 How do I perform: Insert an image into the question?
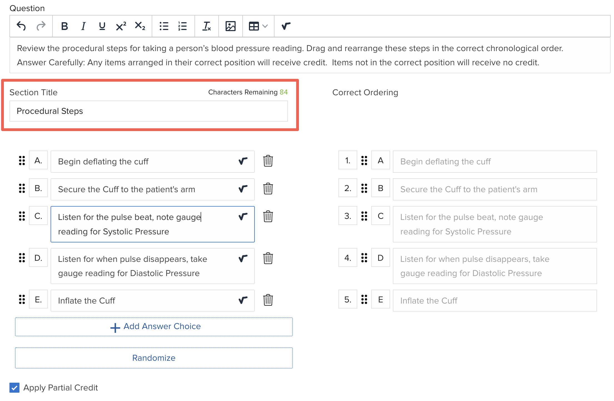[230, 26]
